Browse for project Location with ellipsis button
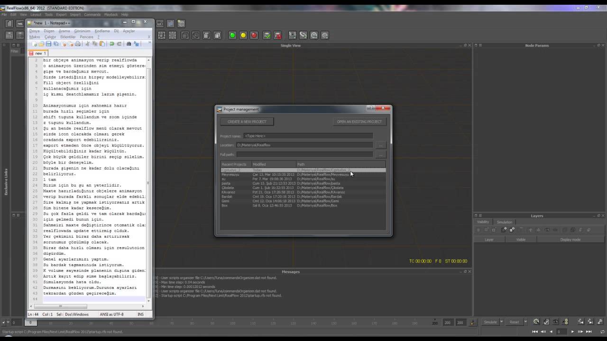Image resolution: width=607 pixels, height=341 pixels. coord(381,145)
